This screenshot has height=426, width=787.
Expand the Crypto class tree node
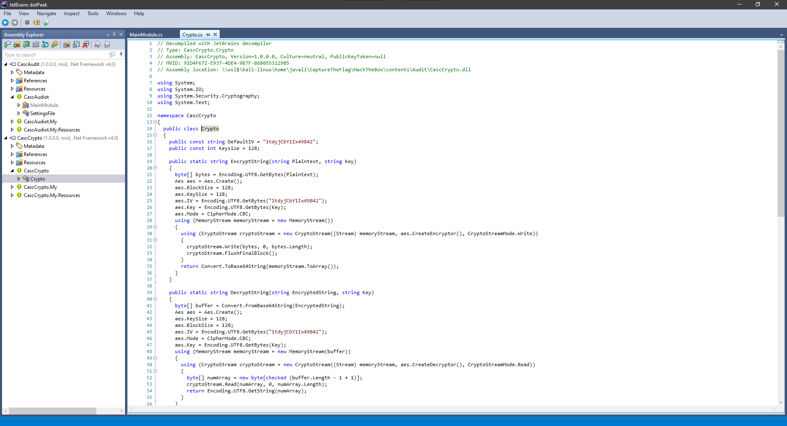pos(19,179)
